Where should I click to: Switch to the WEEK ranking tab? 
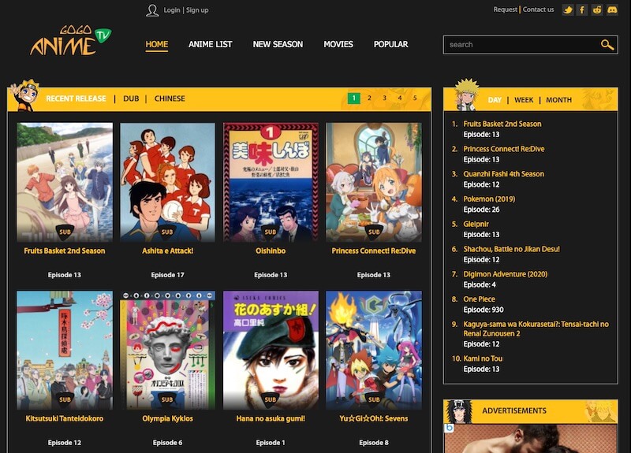pyautogui.click(x=524, y=100)
